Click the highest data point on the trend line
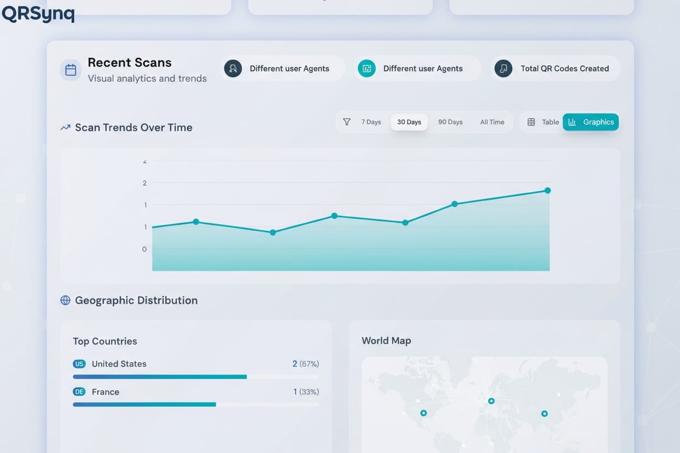This screenshot has width=680, height=453. pyautogui.click(x=547, y=190)
